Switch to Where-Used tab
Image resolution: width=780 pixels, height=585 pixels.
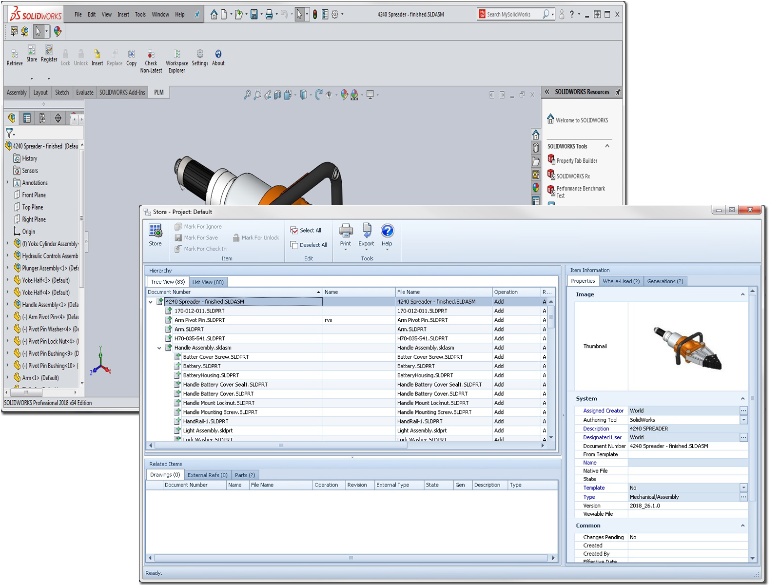click(x=621, y=281)
